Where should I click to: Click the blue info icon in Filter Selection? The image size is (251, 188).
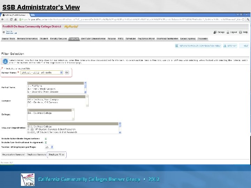tap(5, 61)
